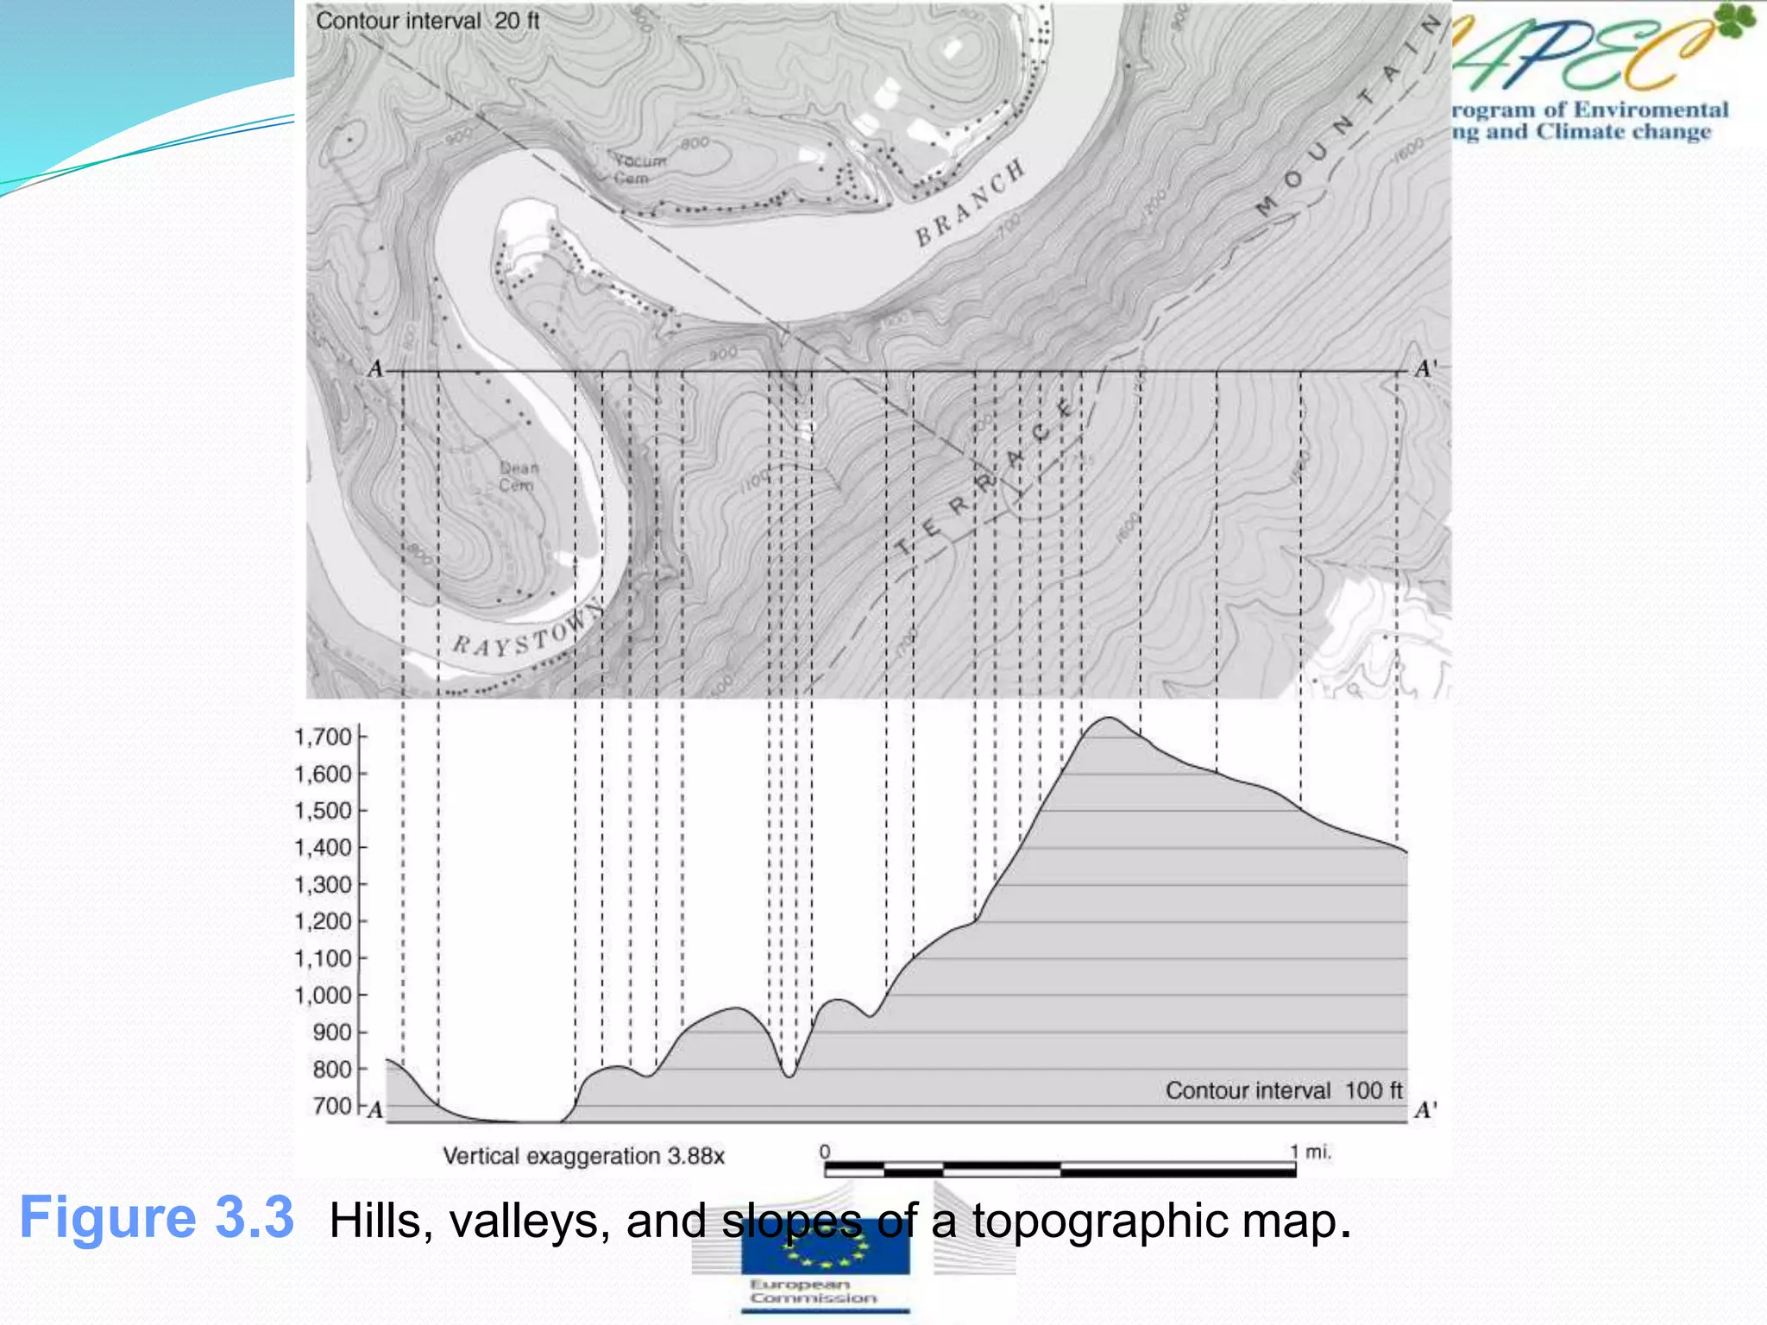Click 'rogram of Enviromental' logo subtitle

pos(1590,110)
